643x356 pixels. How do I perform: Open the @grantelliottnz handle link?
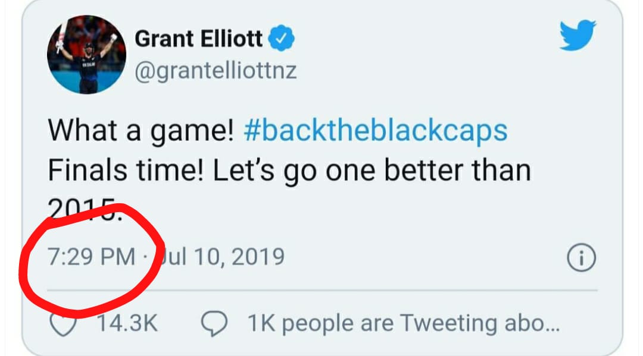click(216, 71)
